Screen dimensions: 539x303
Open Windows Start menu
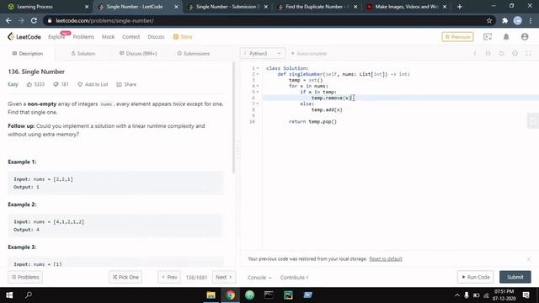pyautogui.click(x=9, y=295)
